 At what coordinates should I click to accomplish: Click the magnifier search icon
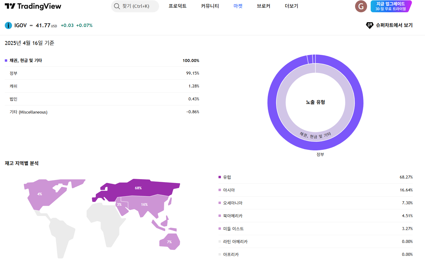(117, 6)
